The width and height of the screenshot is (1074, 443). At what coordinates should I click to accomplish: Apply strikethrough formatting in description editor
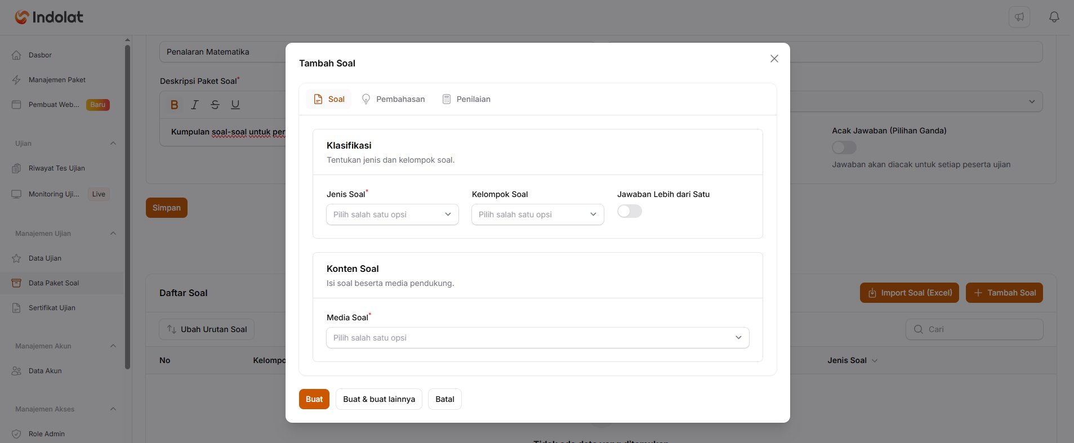point(215,105)
